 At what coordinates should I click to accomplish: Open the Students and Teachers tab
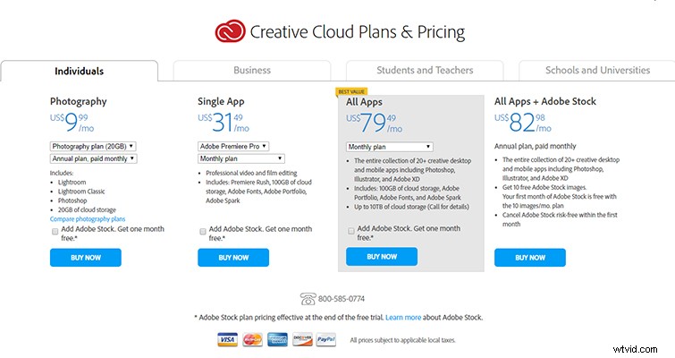point(425,71)
